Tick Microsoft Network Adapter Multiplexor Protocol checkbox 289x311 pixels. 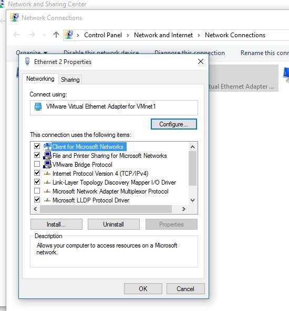pos(37,191)
